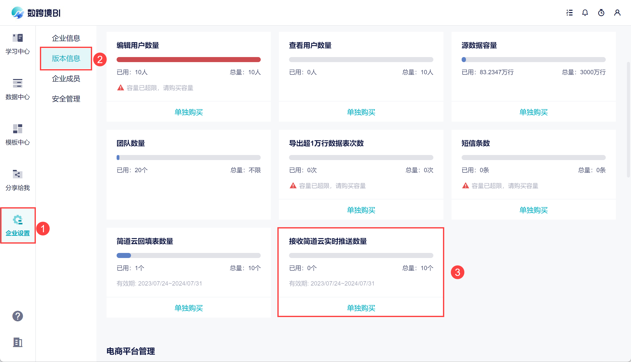The image size is (631, 362).
Task: Open 模板中心 from sidebar
Action: (18, 135)
